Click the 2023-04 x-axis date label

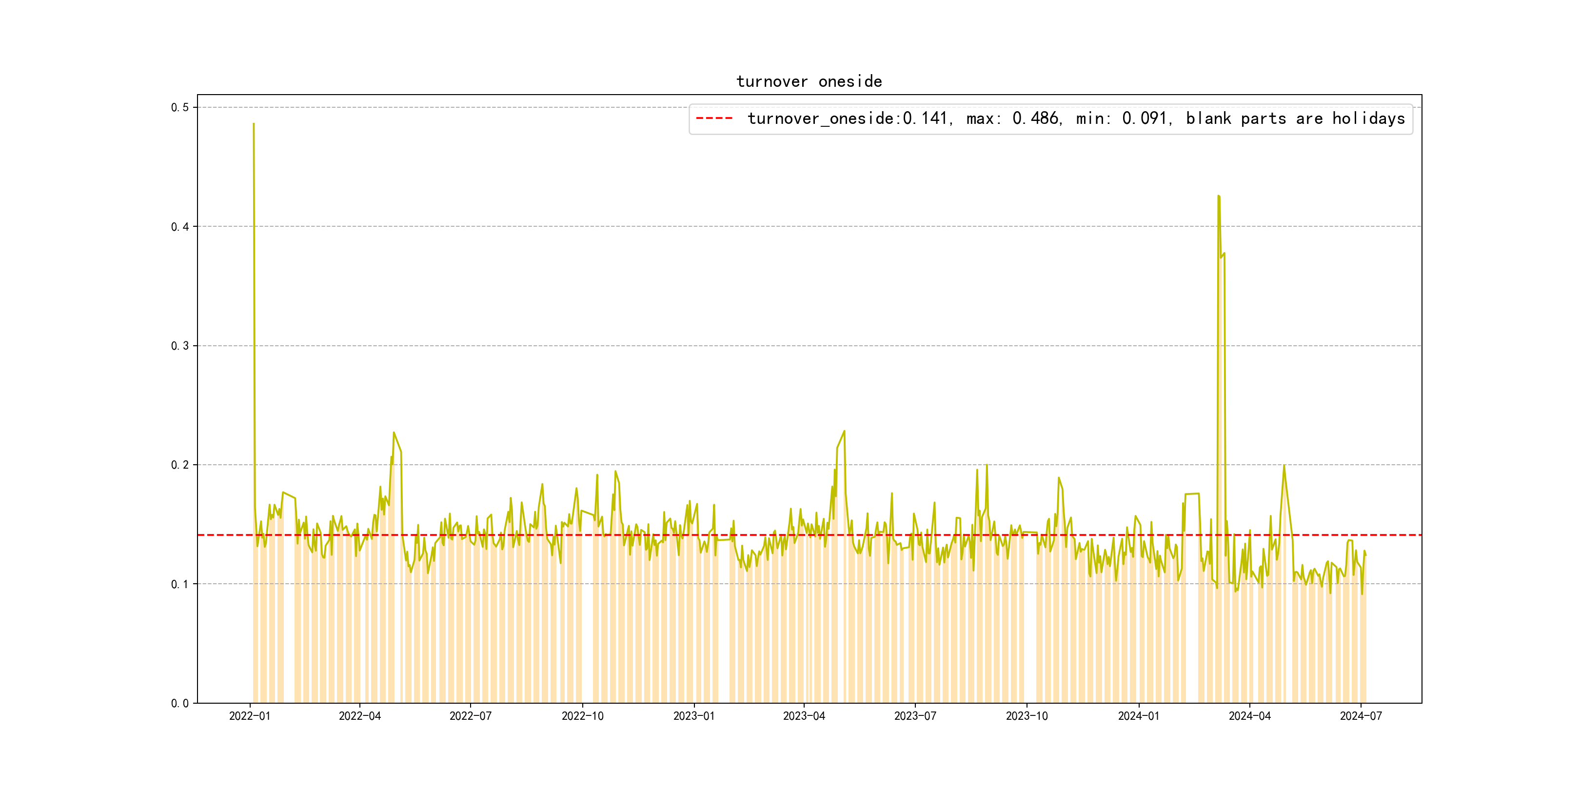click(804, 716)
